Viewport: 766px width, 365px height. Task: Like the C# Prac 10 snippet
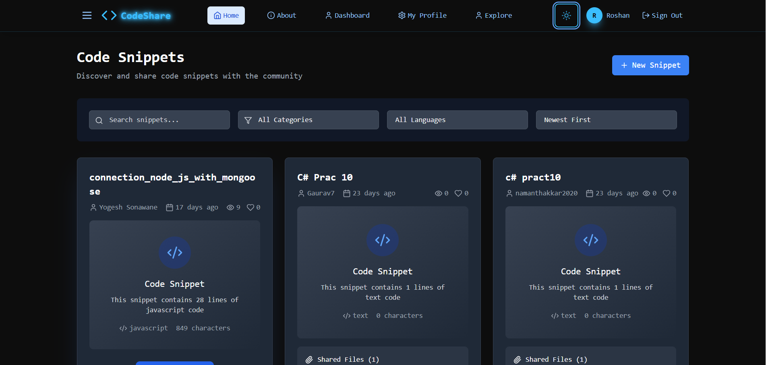pyautogui.click(x=458, y=193)
